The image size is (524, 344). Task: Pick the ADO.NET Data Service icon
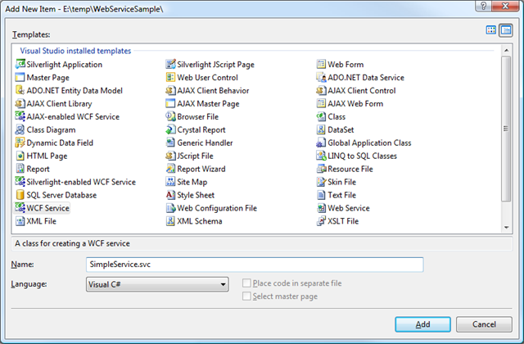[x=321, y=77]
